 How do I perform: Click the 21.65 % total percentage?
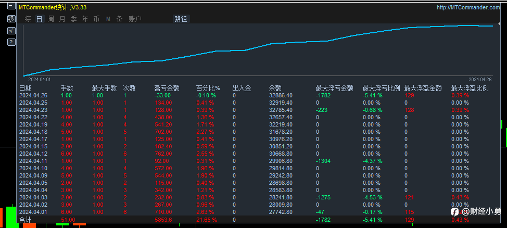click(207, 220)
